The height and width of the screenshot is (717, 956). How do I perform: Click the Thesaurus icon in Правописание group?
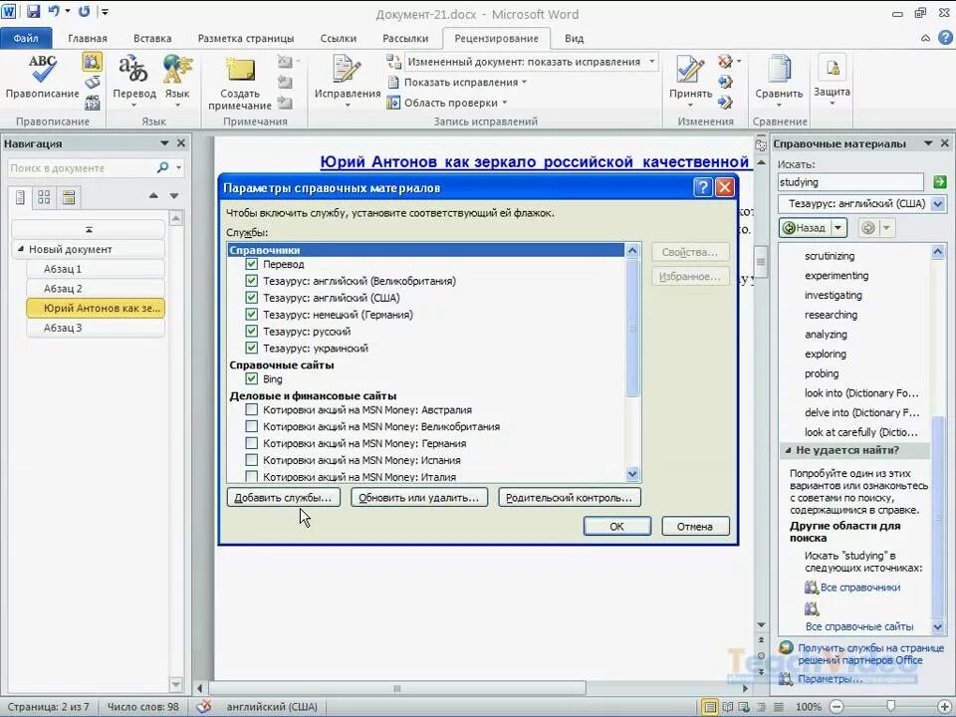click(92, 82)
